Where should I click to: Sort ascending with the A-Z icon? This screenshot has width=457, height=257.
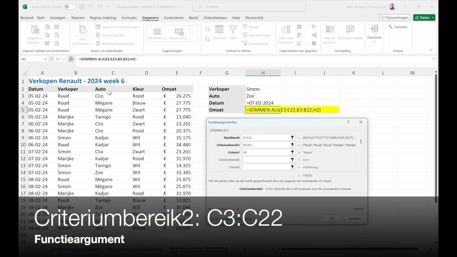coord(207,29)
